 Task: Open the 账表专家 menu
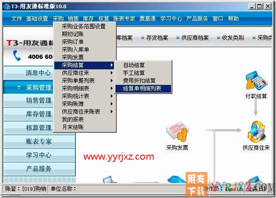click(x=124, y=19)
